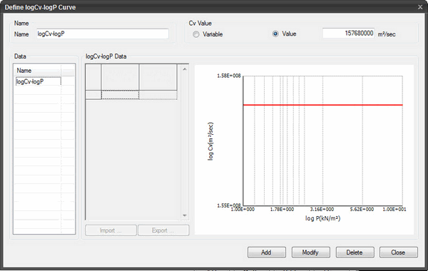
Task: Click the Export button
Action: pos(163,230)
